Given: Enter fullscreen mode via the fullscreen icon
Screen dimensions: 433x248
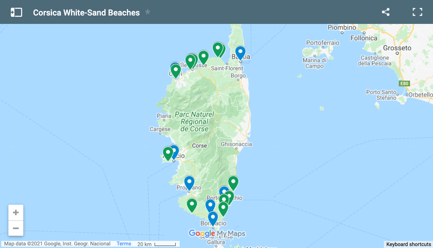Looking at the screenshot, I should [417, 12].
